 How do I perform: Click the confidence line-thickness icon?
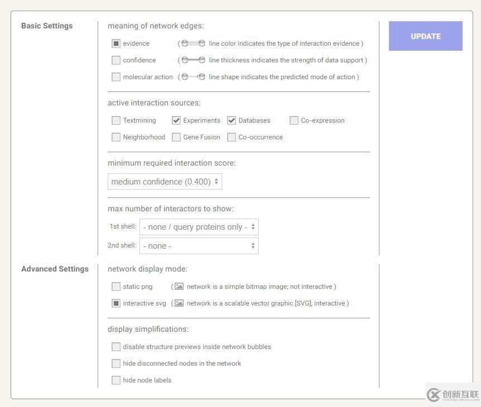[x=193, y=60]
